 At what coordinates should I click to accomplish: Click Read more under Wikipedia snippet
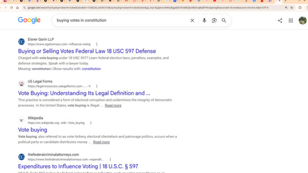101,142
